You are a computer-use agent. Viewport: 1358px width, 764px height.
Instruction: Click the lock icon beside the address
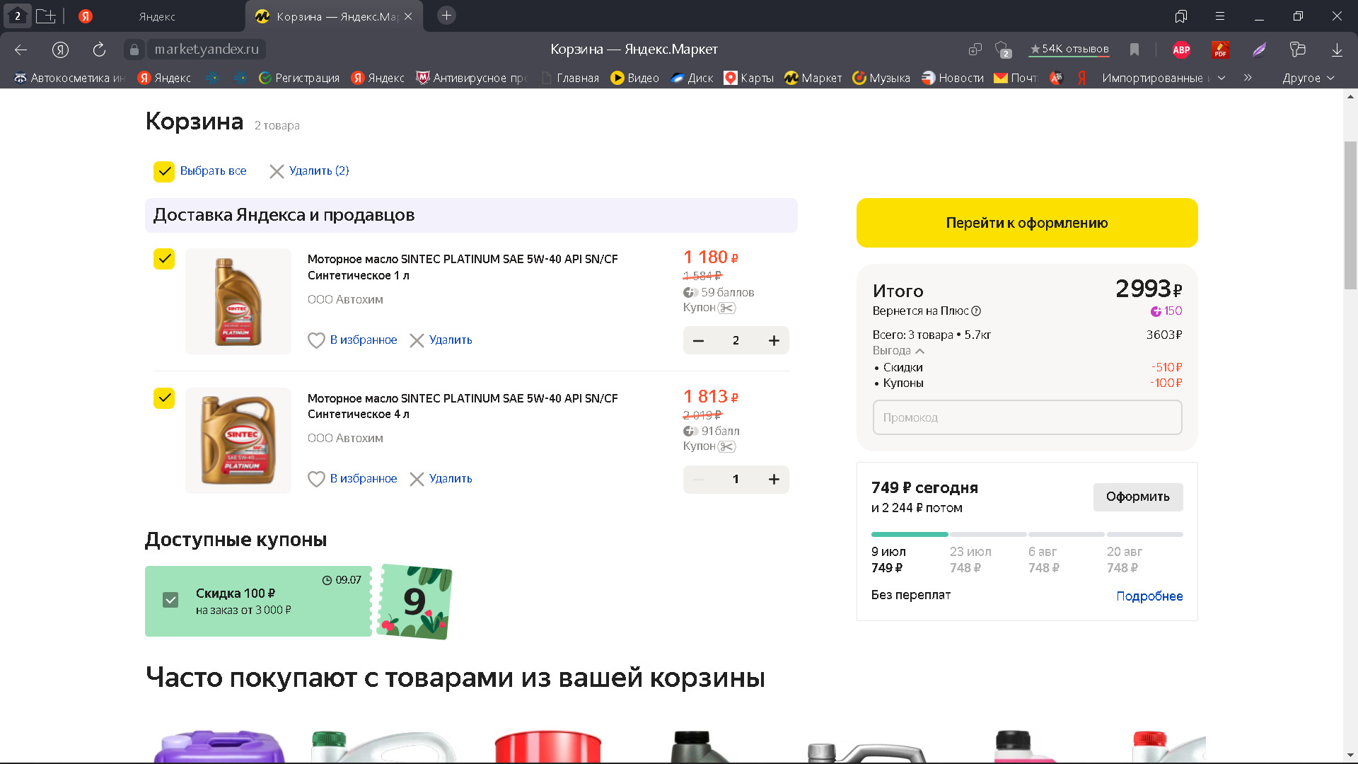tap(134, 50)
